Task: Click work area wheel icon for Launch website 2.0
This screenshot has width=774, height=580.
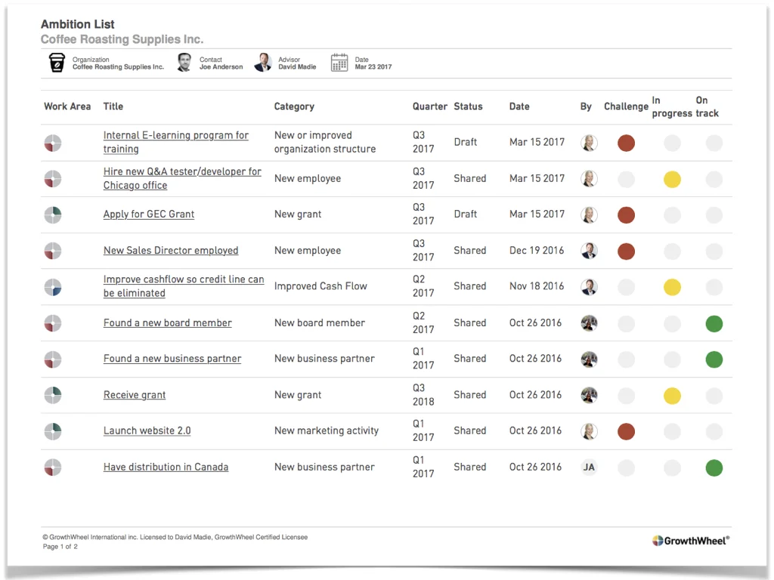Action: click(53, 431)
